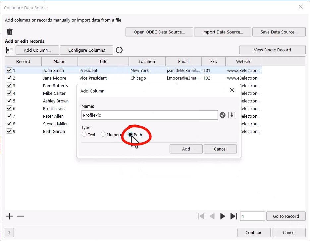Viewport: 310px width, 241px height.
Task: Click the Location column header
Action: coord(147,61)
